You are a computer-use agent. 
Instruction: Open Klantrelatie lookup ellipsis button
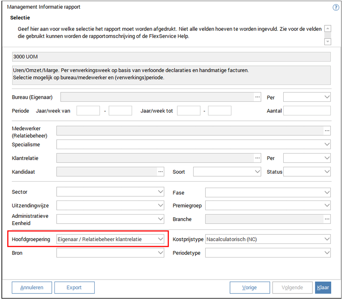257,158
